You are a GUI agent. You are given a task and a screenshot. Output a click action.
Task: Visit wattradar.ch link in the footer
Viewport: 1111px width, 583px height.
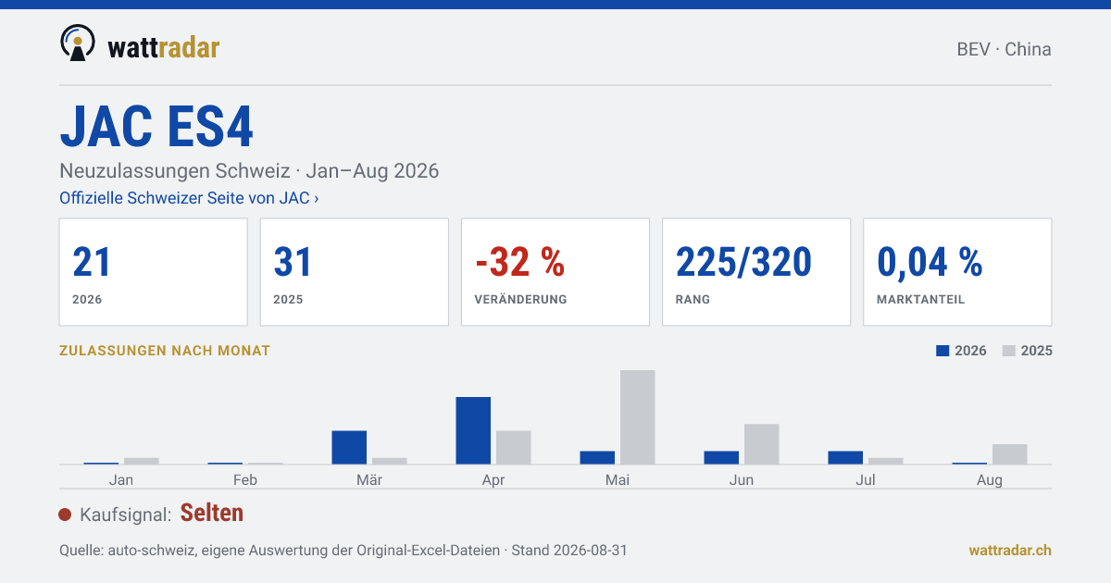1010,550
